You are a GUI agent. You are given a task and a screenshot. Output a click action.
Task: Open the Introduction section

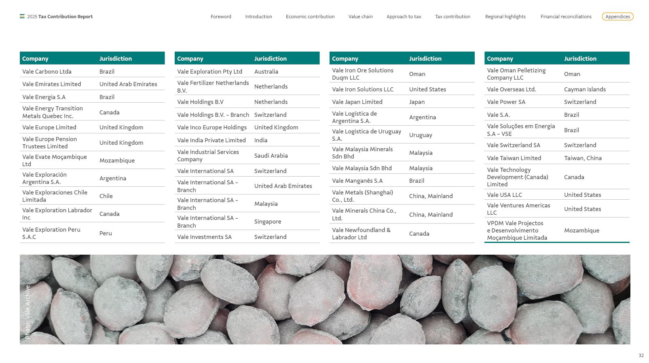pyautogui.click(x=258, y=17)
